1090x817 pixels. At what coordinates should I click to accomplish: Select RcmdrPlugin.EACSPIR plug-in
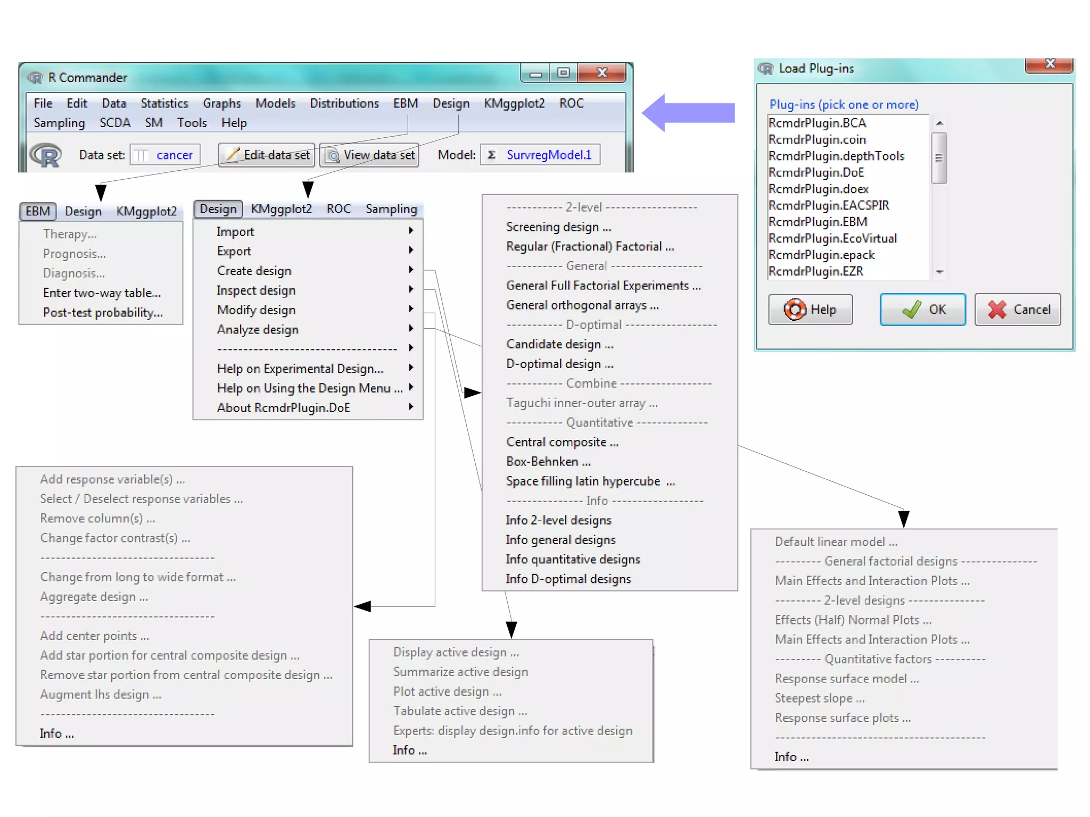point(829,205)
